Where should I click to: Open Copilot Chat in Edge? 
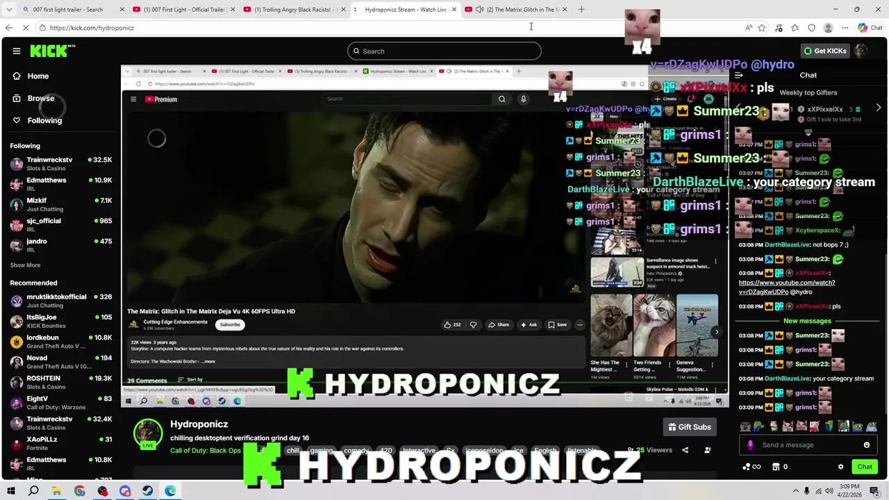[x=870, y=28]
